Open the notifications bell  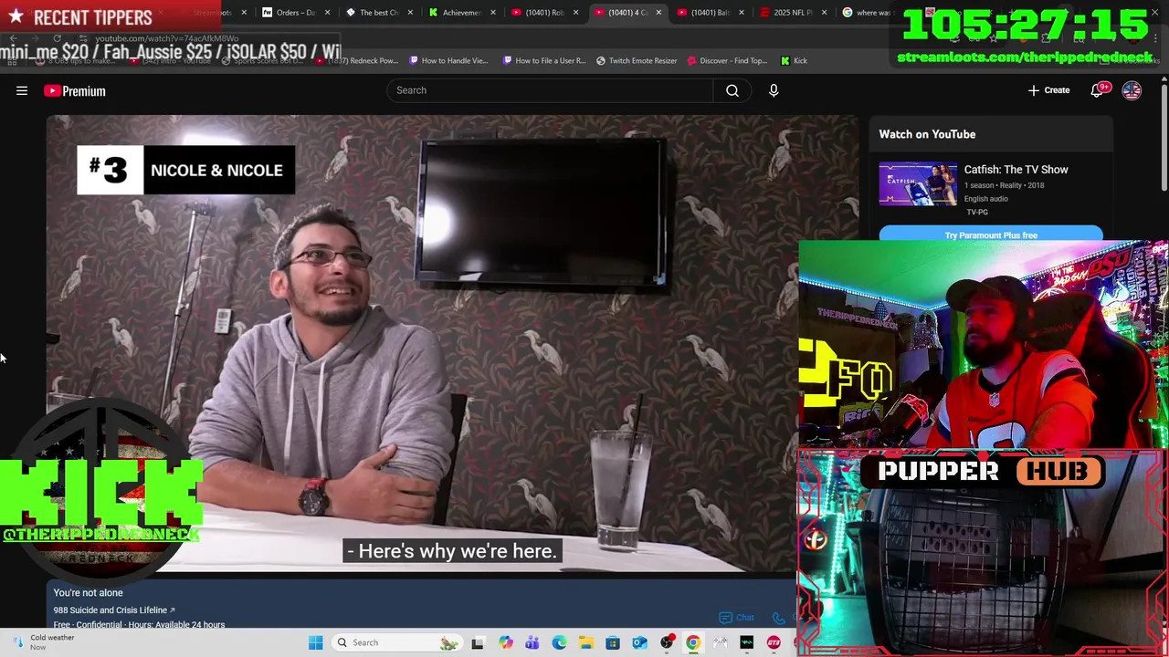(1099, 89)
